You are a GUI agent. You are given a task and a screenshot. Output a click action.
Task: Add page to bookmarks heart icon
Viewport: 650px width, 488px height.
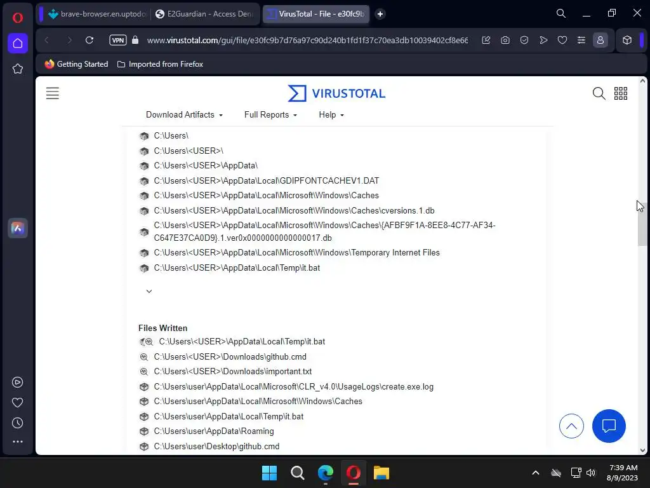coord(562,40)
